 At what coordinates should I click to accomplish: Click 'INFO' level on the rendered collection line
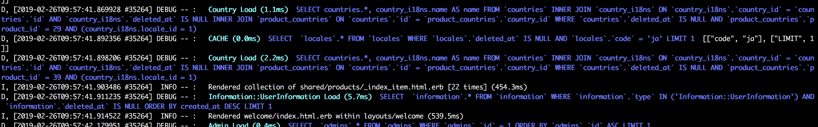coord(168,87)
